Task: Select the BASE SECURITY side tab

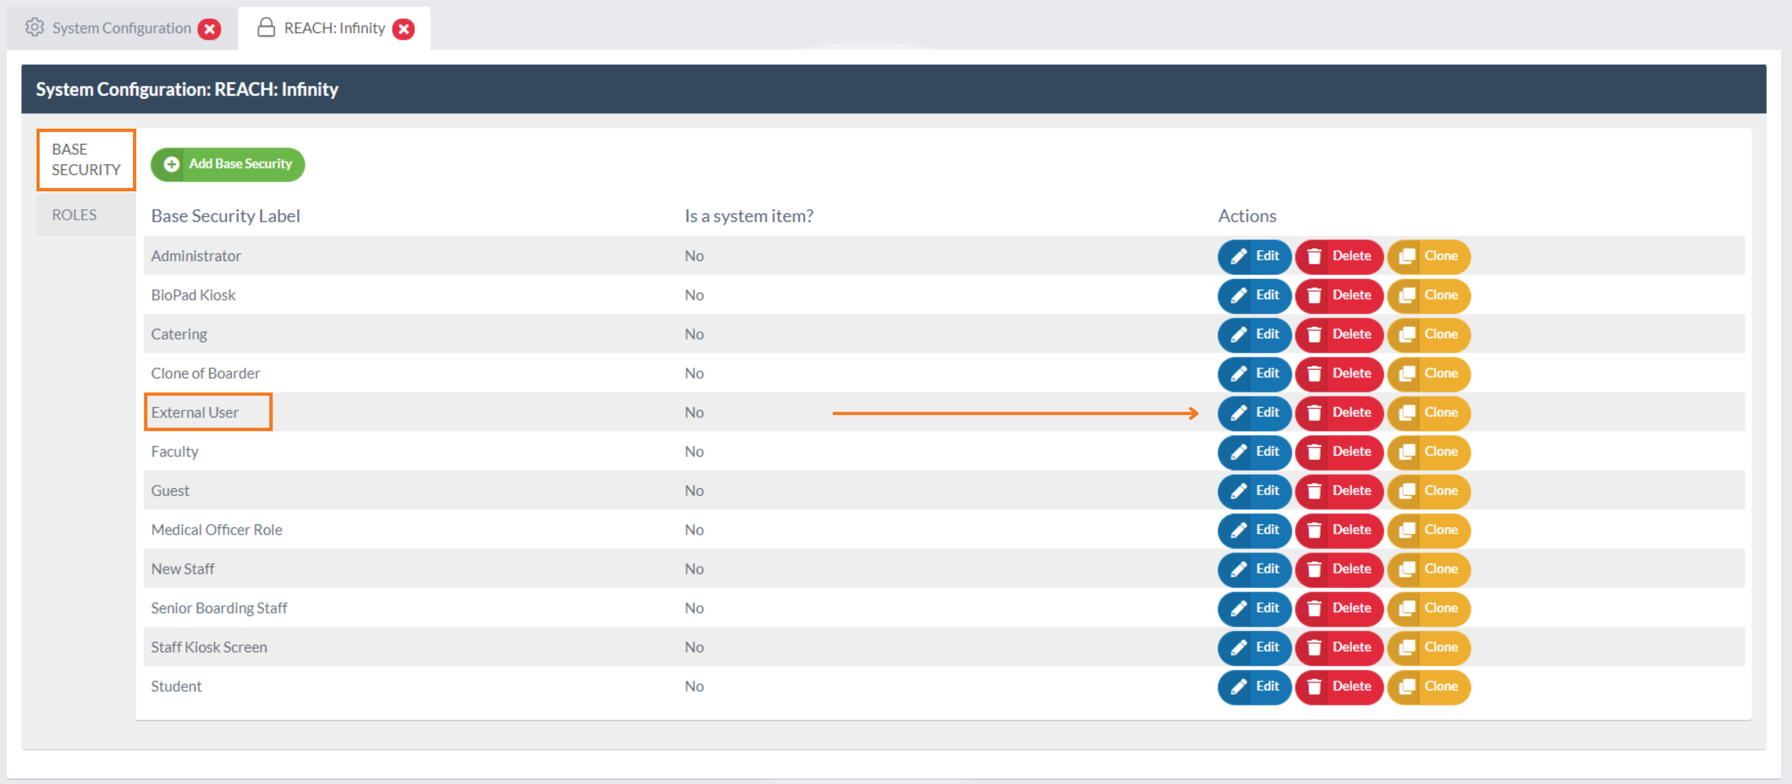Action: (86, 159)
